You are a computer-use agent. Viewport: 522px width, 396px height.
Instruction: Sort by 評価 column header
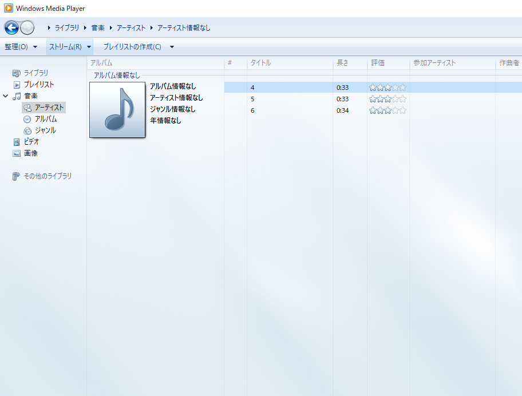(x=389, y=63)
